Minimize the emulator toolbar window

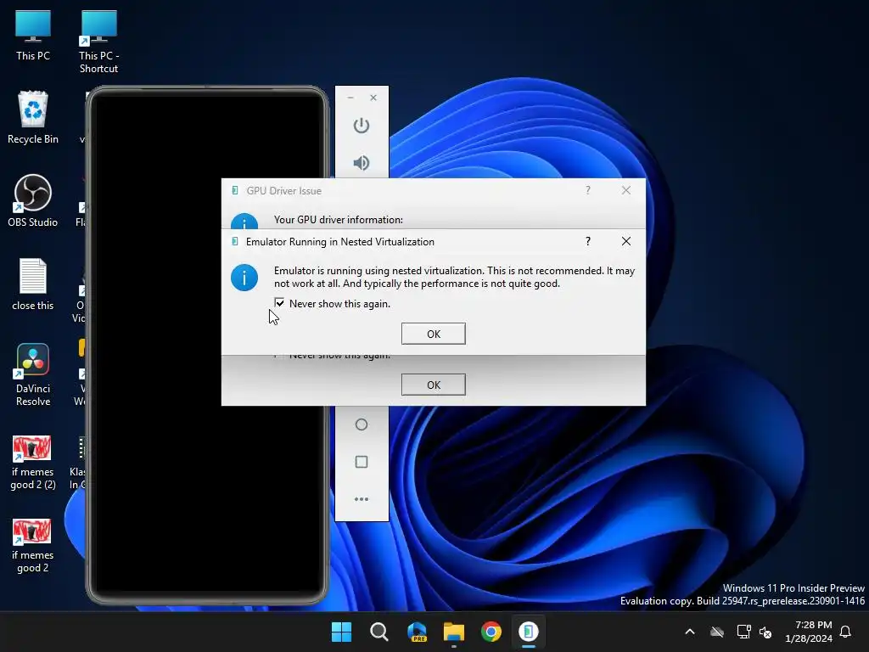pos(350,98)
